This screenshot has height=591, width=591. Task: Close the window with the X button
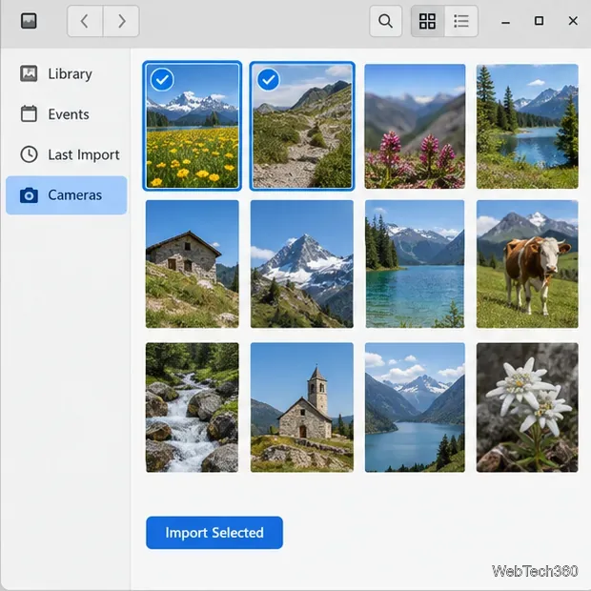(573, 21)
